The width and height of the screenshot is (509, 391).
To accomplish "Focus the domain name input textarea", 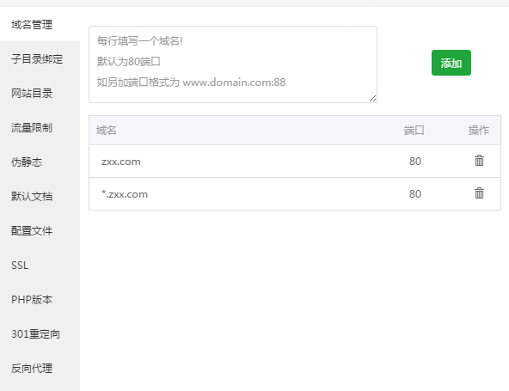I will tap(233, 64).
